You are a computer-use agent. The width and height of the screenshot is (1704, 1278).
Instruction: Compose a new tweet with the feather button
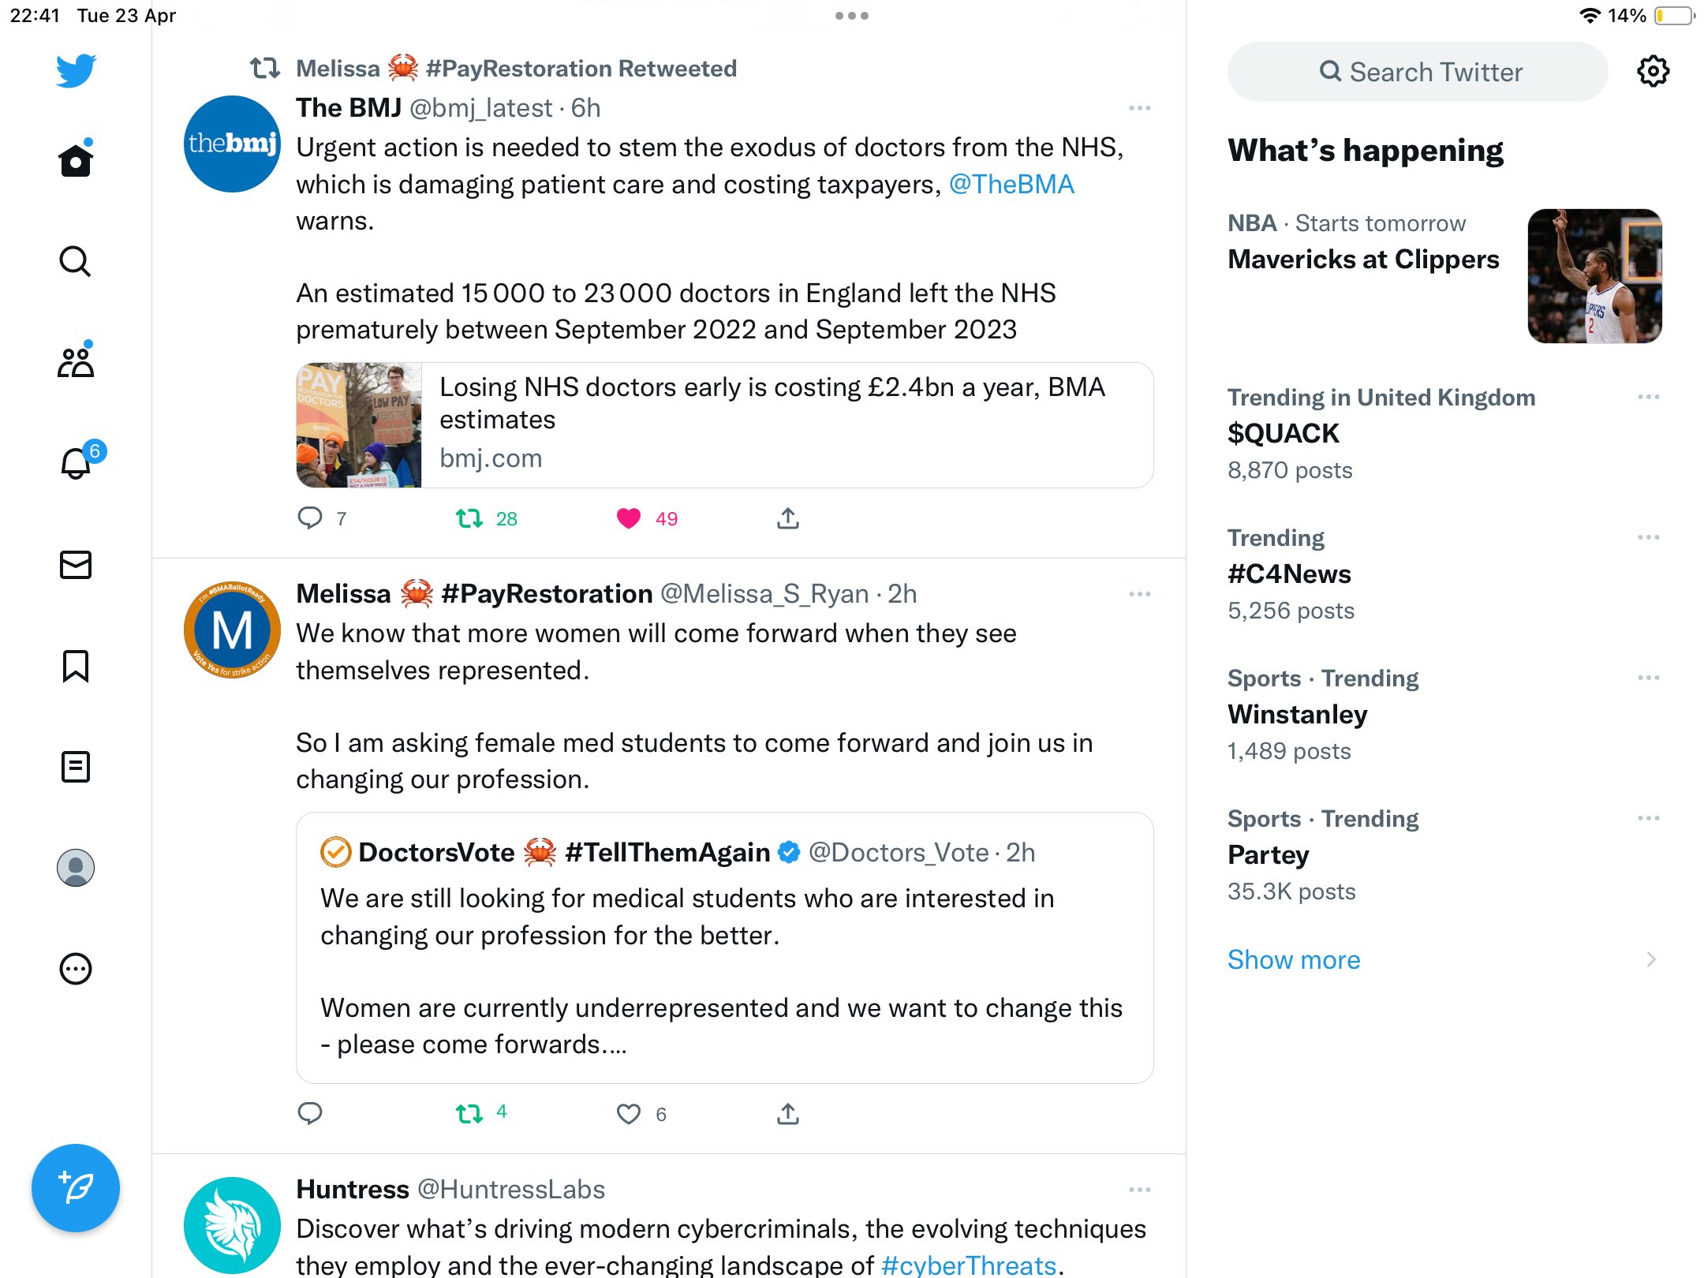tap(76, 1187)
